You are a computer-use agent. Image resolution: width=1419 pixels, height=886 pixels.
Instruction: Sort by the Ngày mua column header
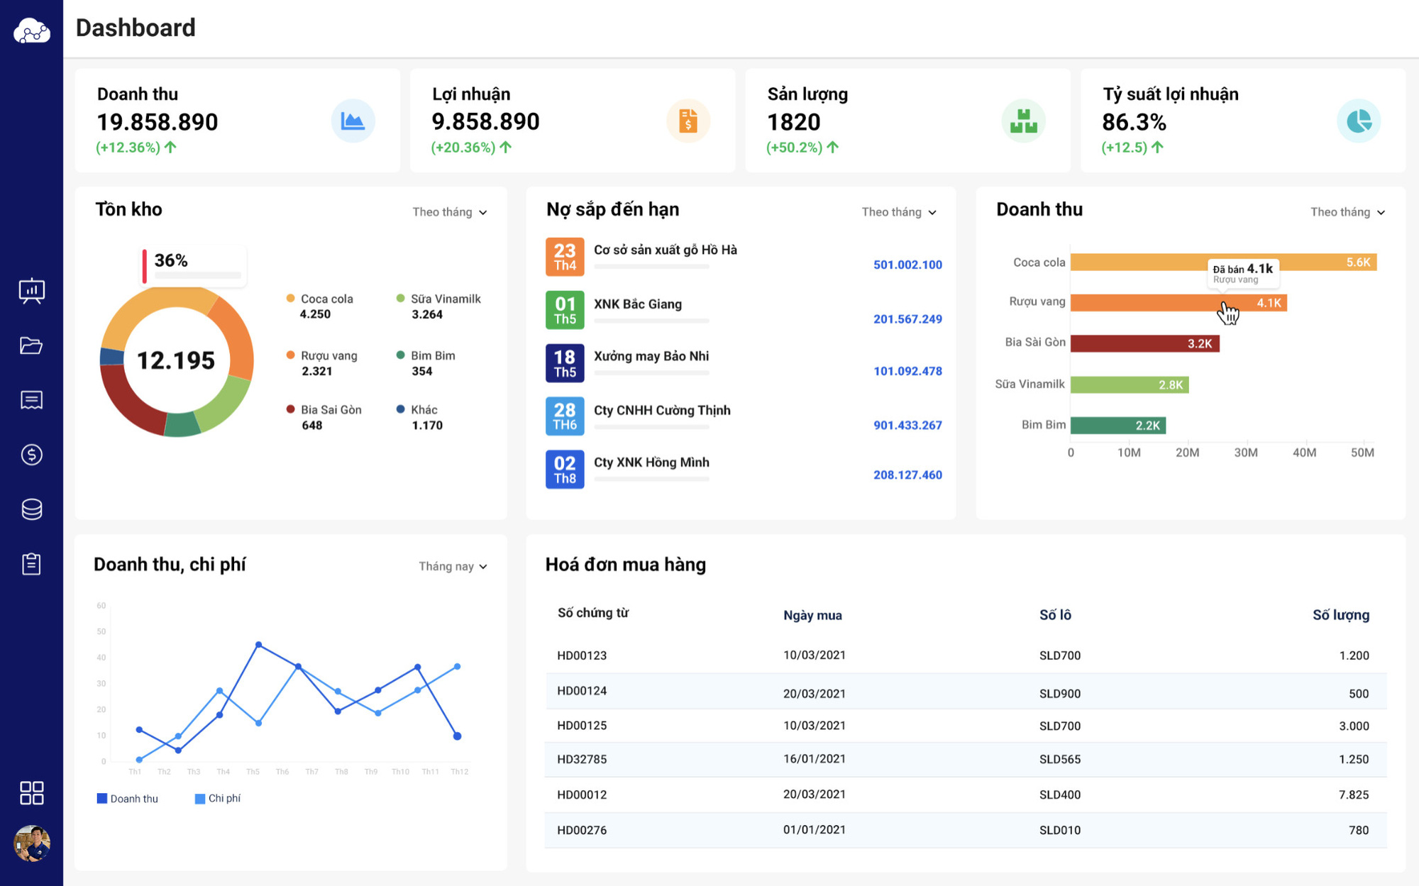coord(812,615)
